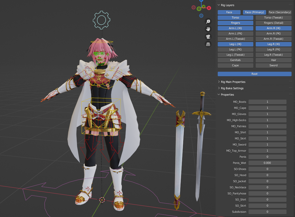This screenshot has height=217, width=295.
Task: Click the MO_Boots value slider
Action: point(267,102)
